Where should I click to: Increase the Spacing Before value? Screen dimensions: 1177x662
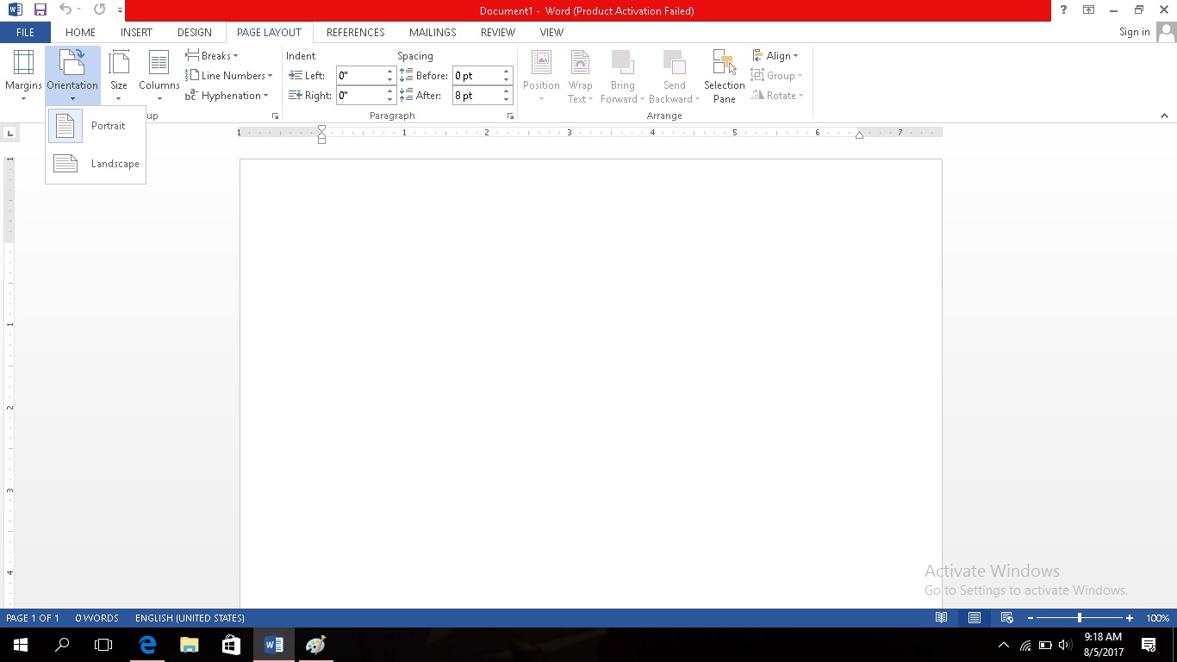pos(507,72)
